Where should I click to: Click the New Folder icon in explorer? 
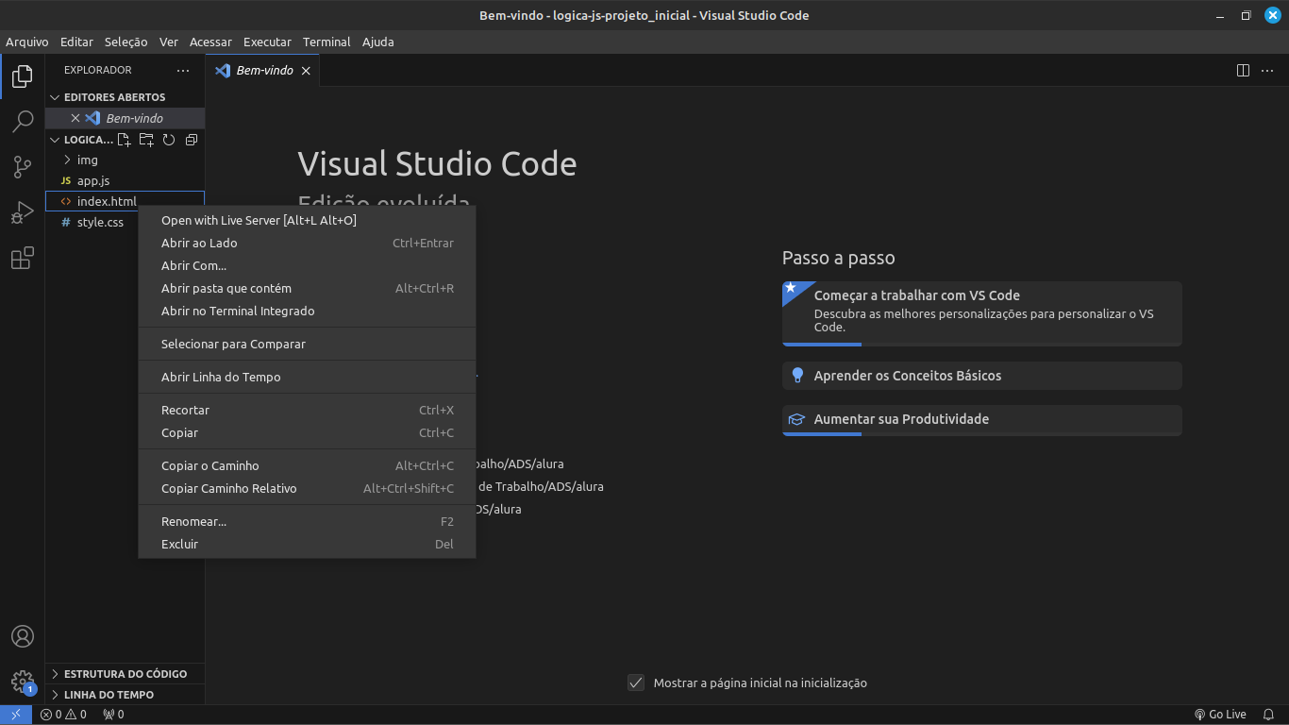point(146,140)
